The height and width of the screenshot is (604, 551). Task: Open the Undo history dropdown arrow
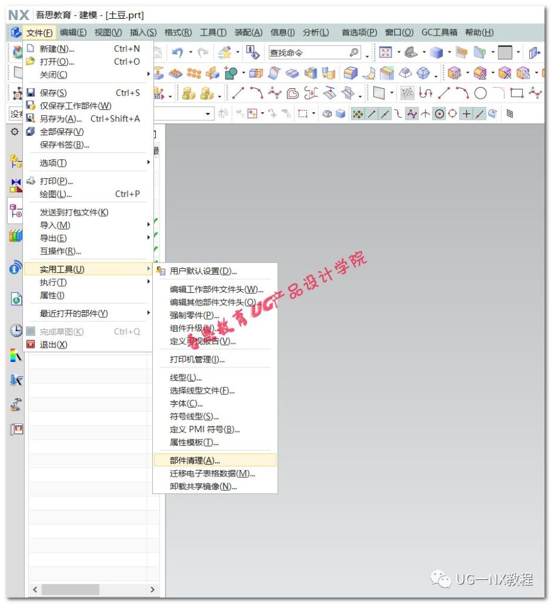click(x=190, y=53)
